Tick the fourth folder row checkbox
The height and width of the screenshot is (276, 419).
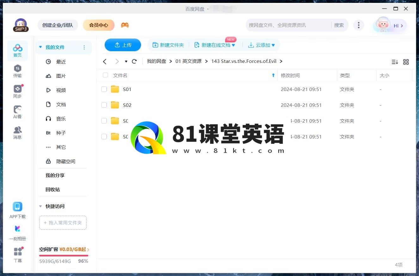(x=104, y=137)
